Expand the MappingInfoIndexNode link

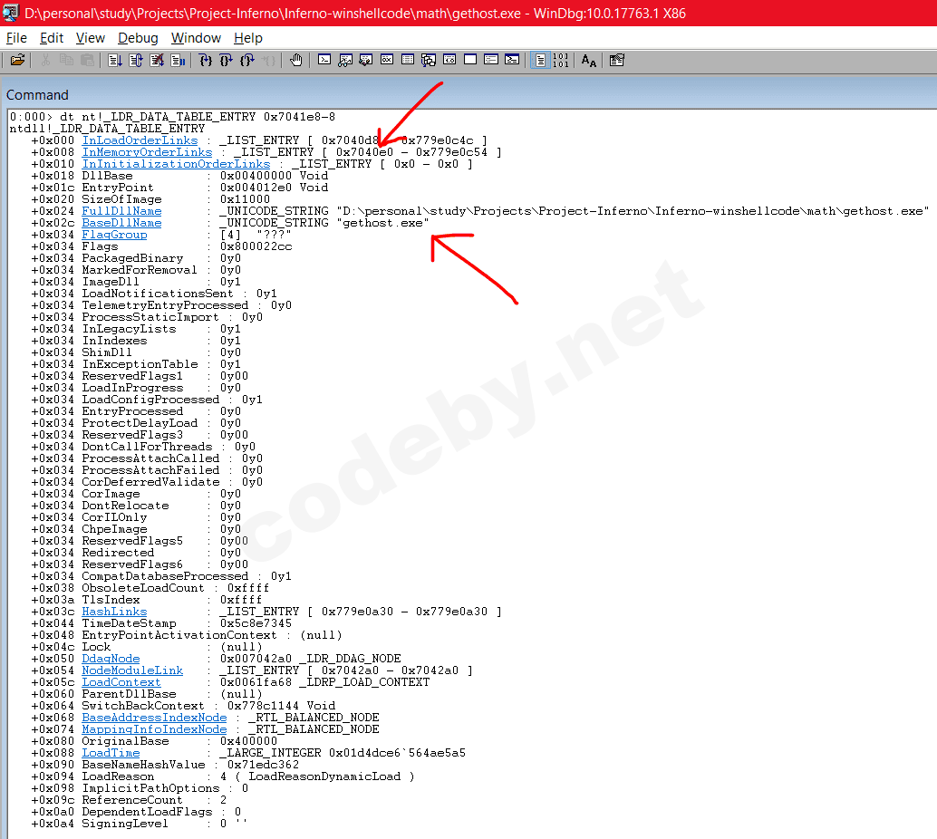click(154, 729)
